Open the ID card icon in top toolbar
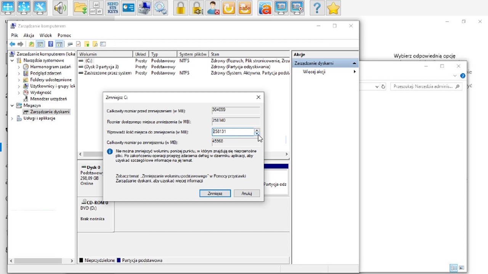 pyautogui.click(x=128, y=7)
